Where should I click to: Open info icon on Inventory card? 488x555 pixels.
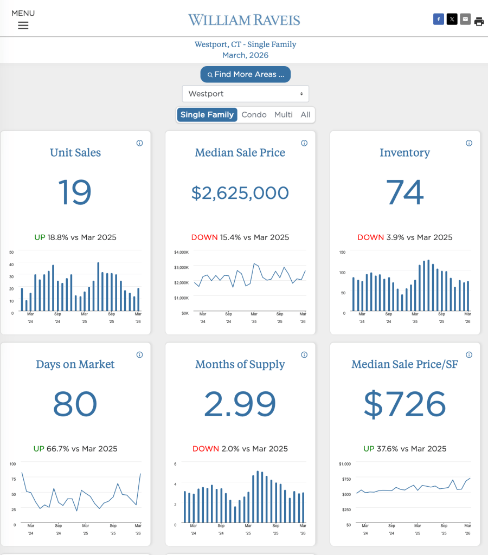point(469,143)
